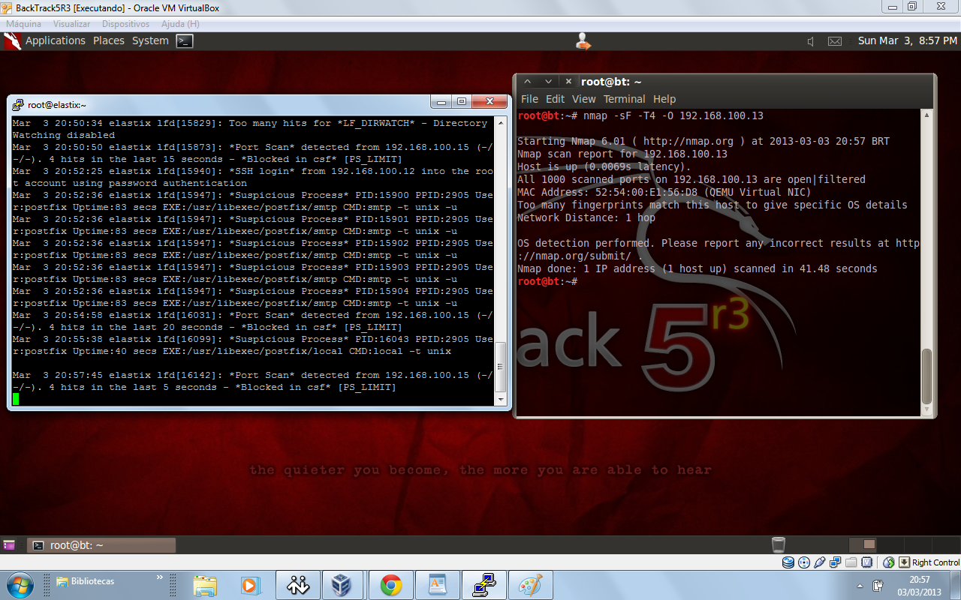Click the VirtualBox USB devices icon
961x600 pixels.
[x=820, y=562]
